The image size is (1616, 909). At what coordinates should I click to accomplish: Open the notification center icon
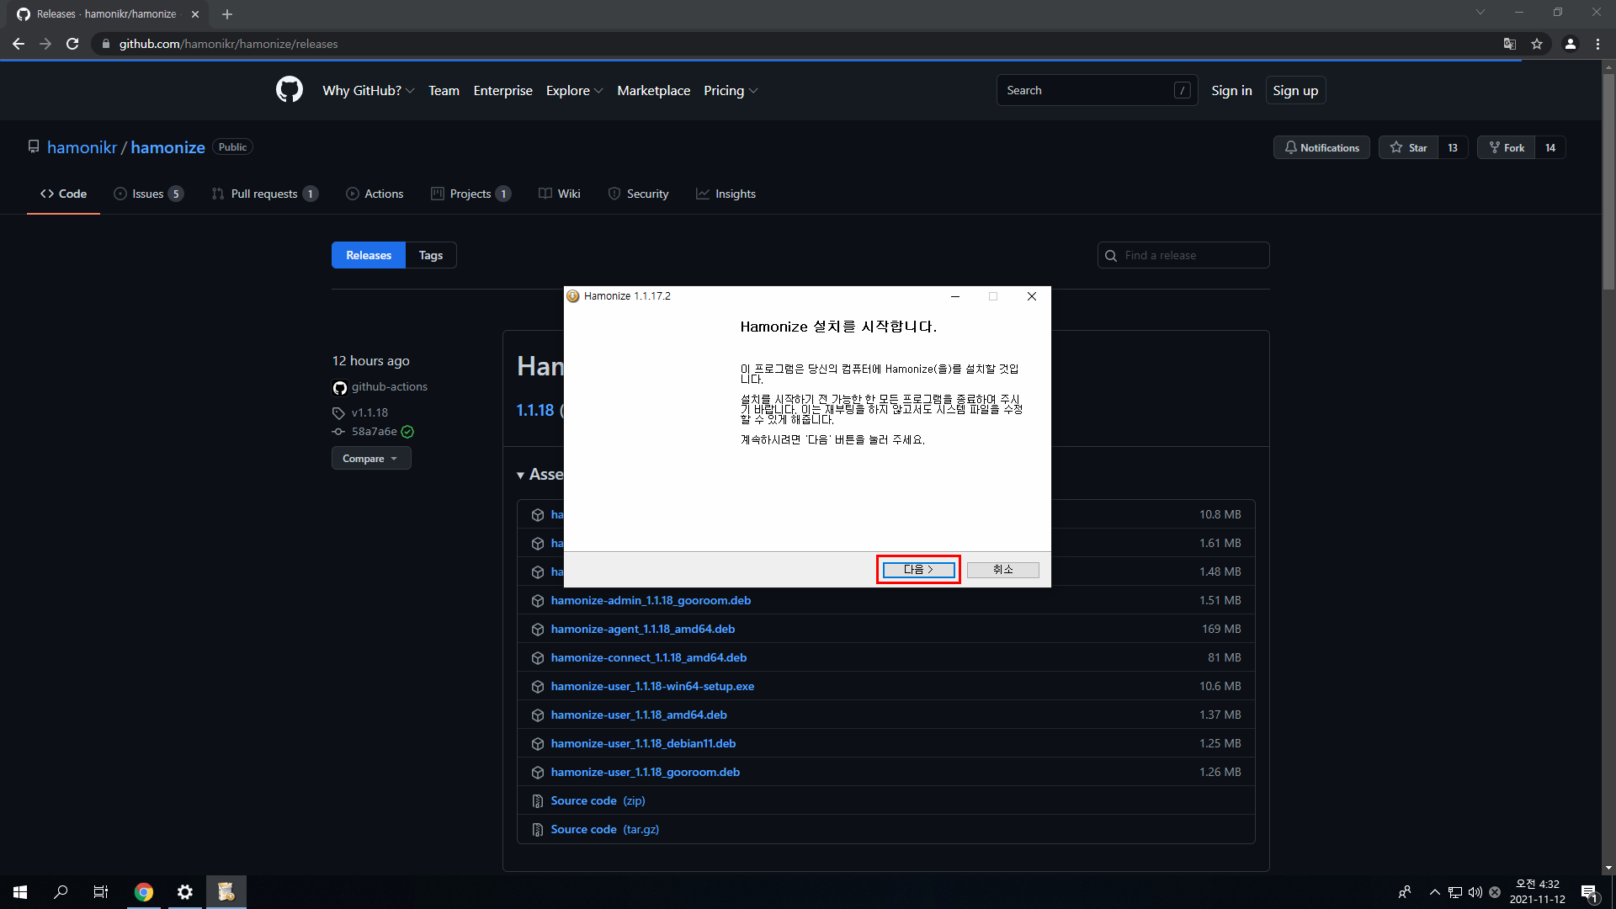pos(1589,892)
